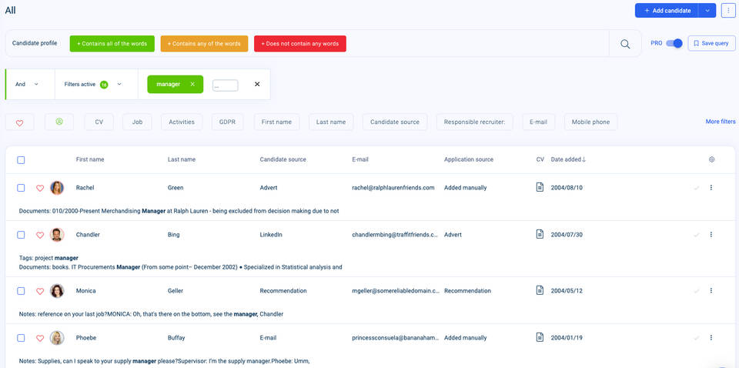
Task: Open three-dot menu for Monica Geller
Action: pos(711,291)
